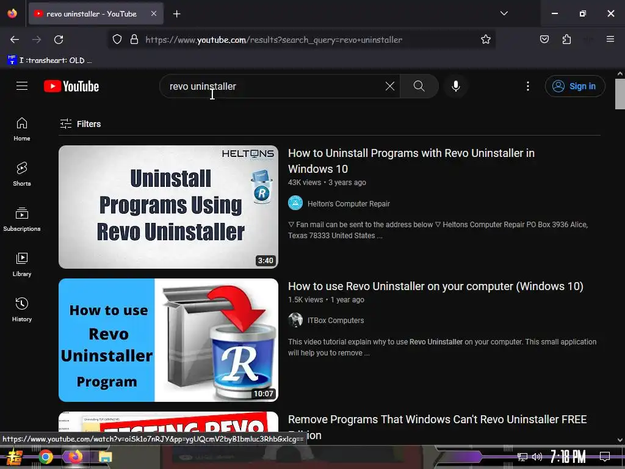Open the How to use Revo Uninstaller Program thumbnail
The image size is (625, 469).
click(168, 340)
